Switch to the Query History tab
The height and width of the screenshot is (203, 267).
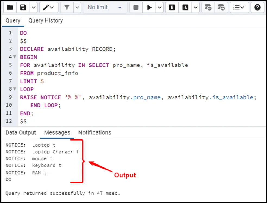click(45, 21)
